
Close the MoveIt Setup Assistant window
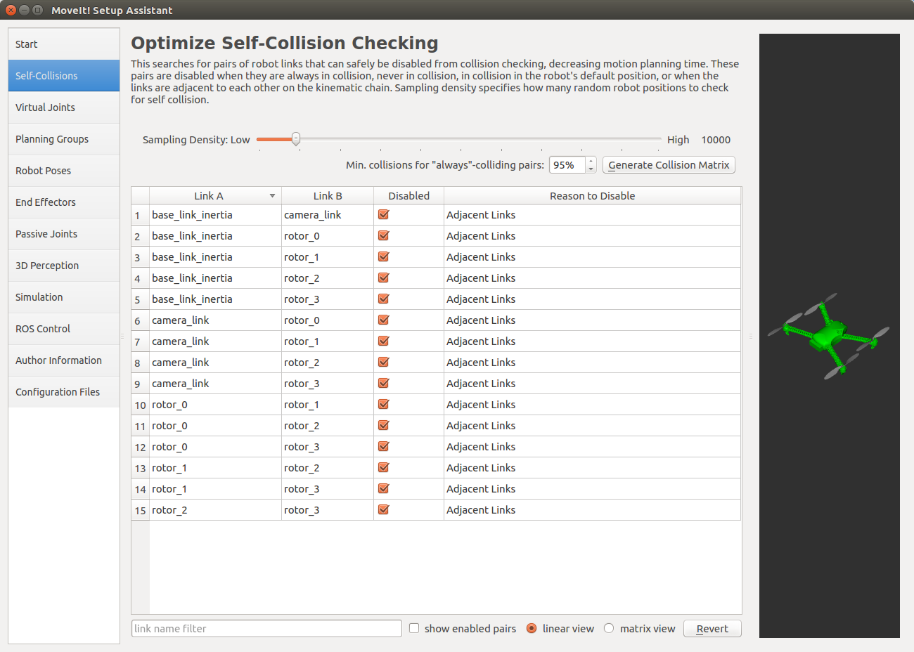(11, 10)
